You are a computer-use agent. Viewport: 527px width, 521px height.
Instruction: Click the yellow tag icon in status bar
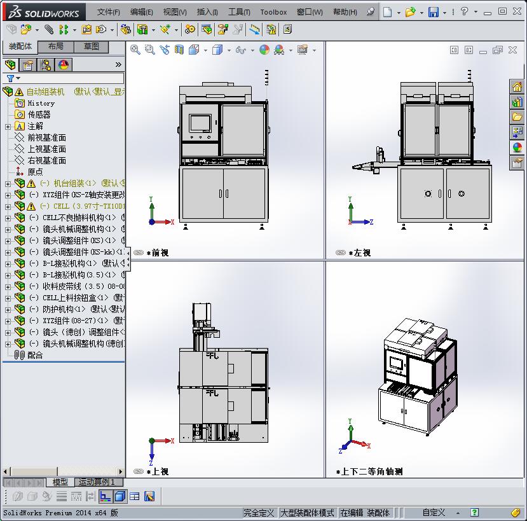tap(516, 513)
